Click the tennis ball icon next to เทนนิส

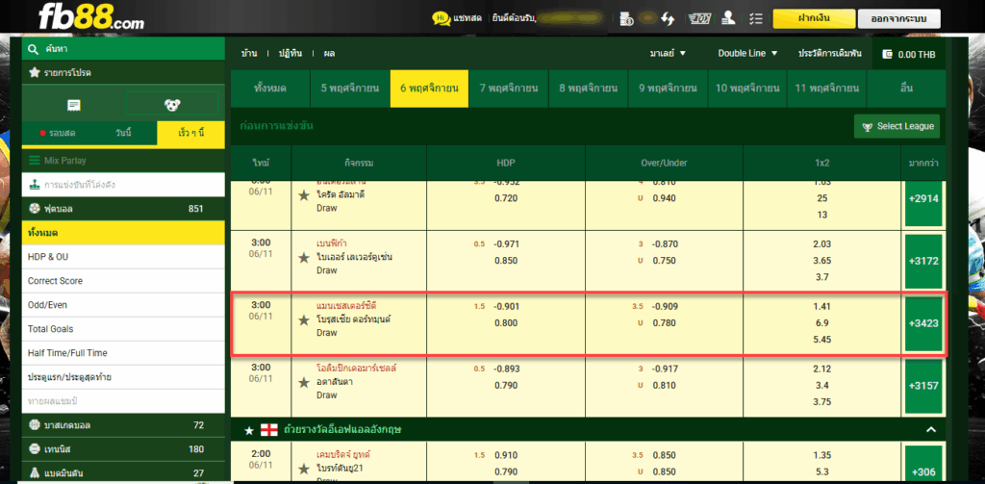pyautogui.click(x=35, y=448)
